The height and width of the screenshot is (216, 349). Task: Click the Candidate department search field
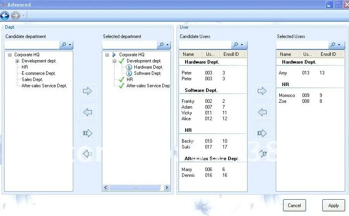32,45
